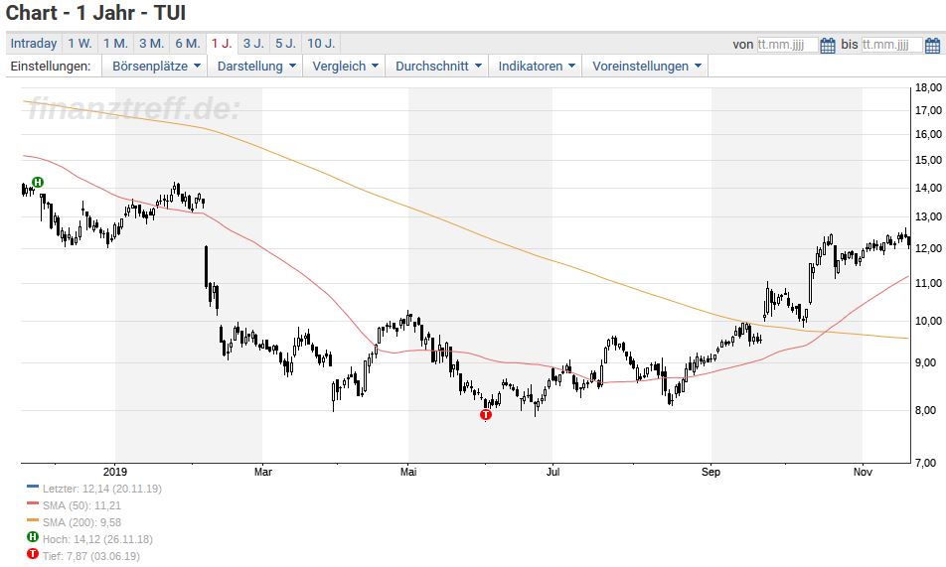Click the 'Chart - 1 Jahr - TUI' heading

click(x=96, y=13)
